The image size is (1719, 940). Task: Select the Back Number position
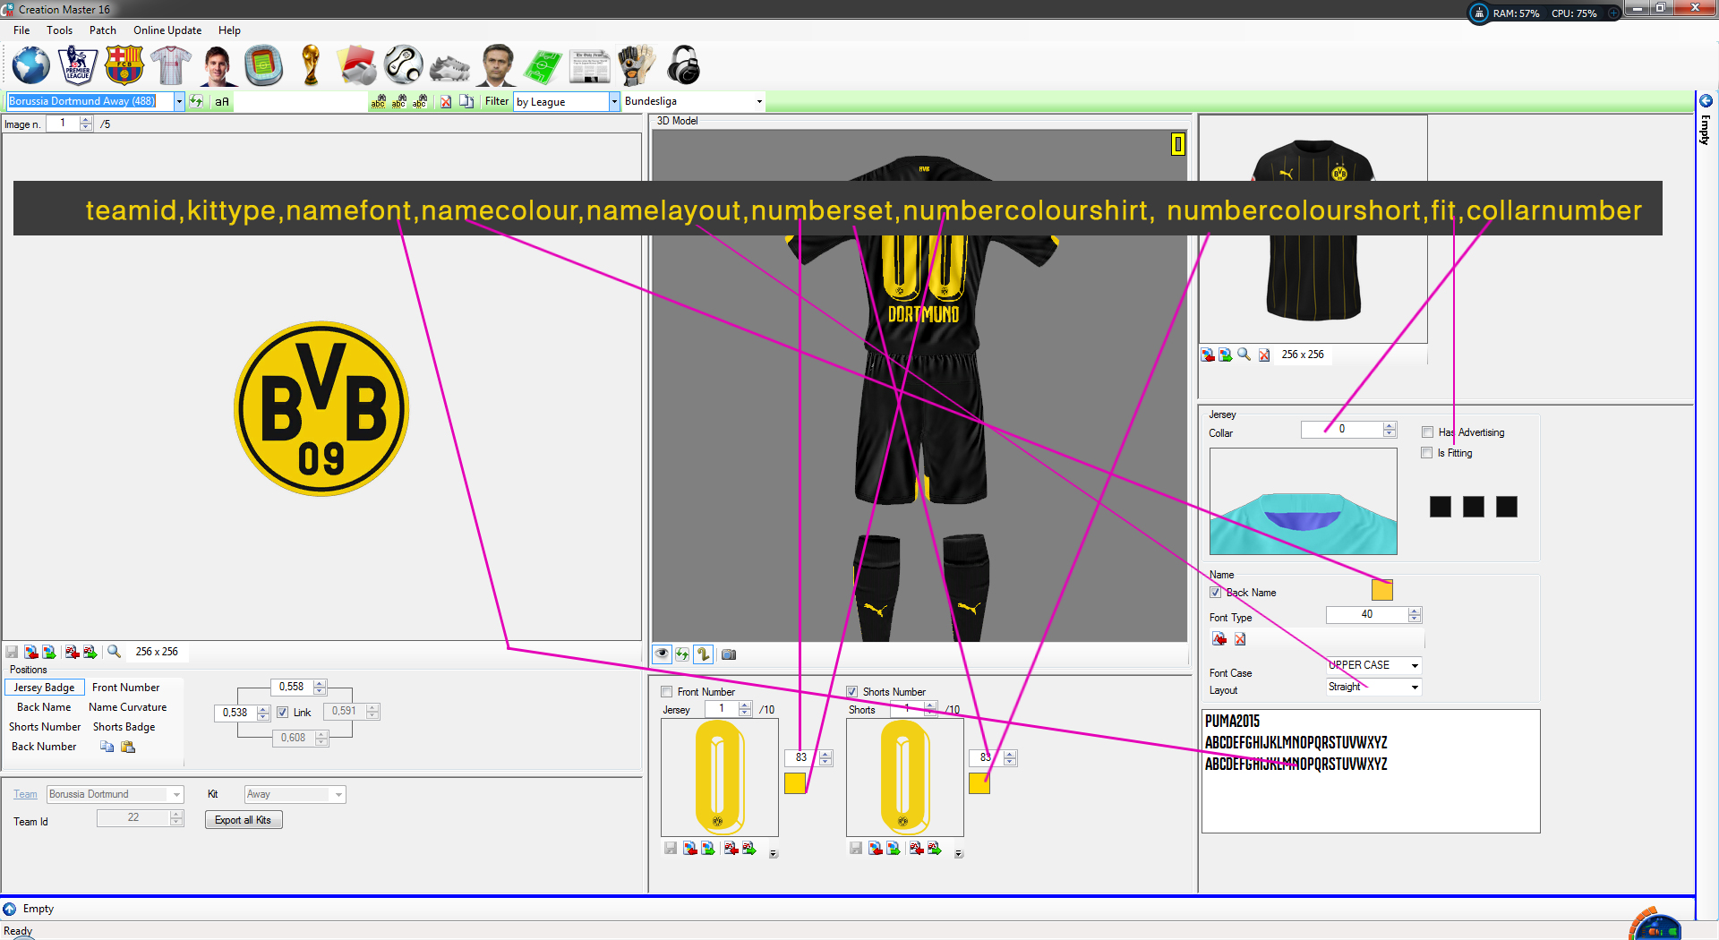click(x=44, y=747)
